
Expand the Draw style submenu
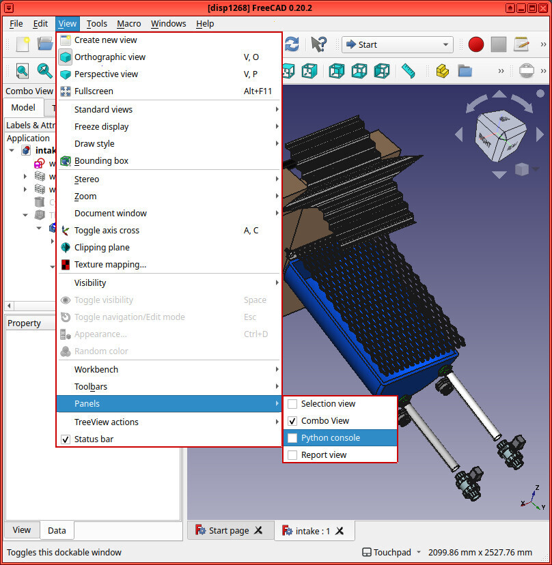169,143
